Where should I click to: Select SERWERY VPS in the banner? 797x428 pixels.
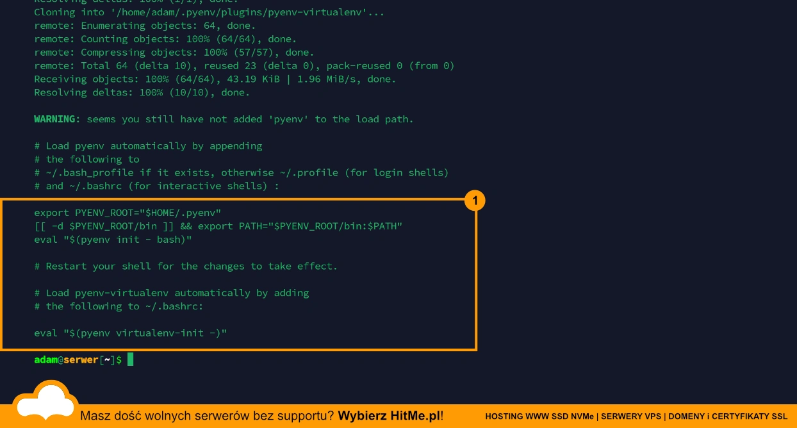coord(630,416)
